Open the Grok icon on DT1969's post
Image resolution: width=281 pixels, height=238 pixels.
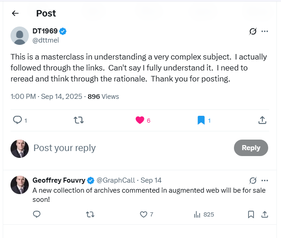(x=253, y=31)
